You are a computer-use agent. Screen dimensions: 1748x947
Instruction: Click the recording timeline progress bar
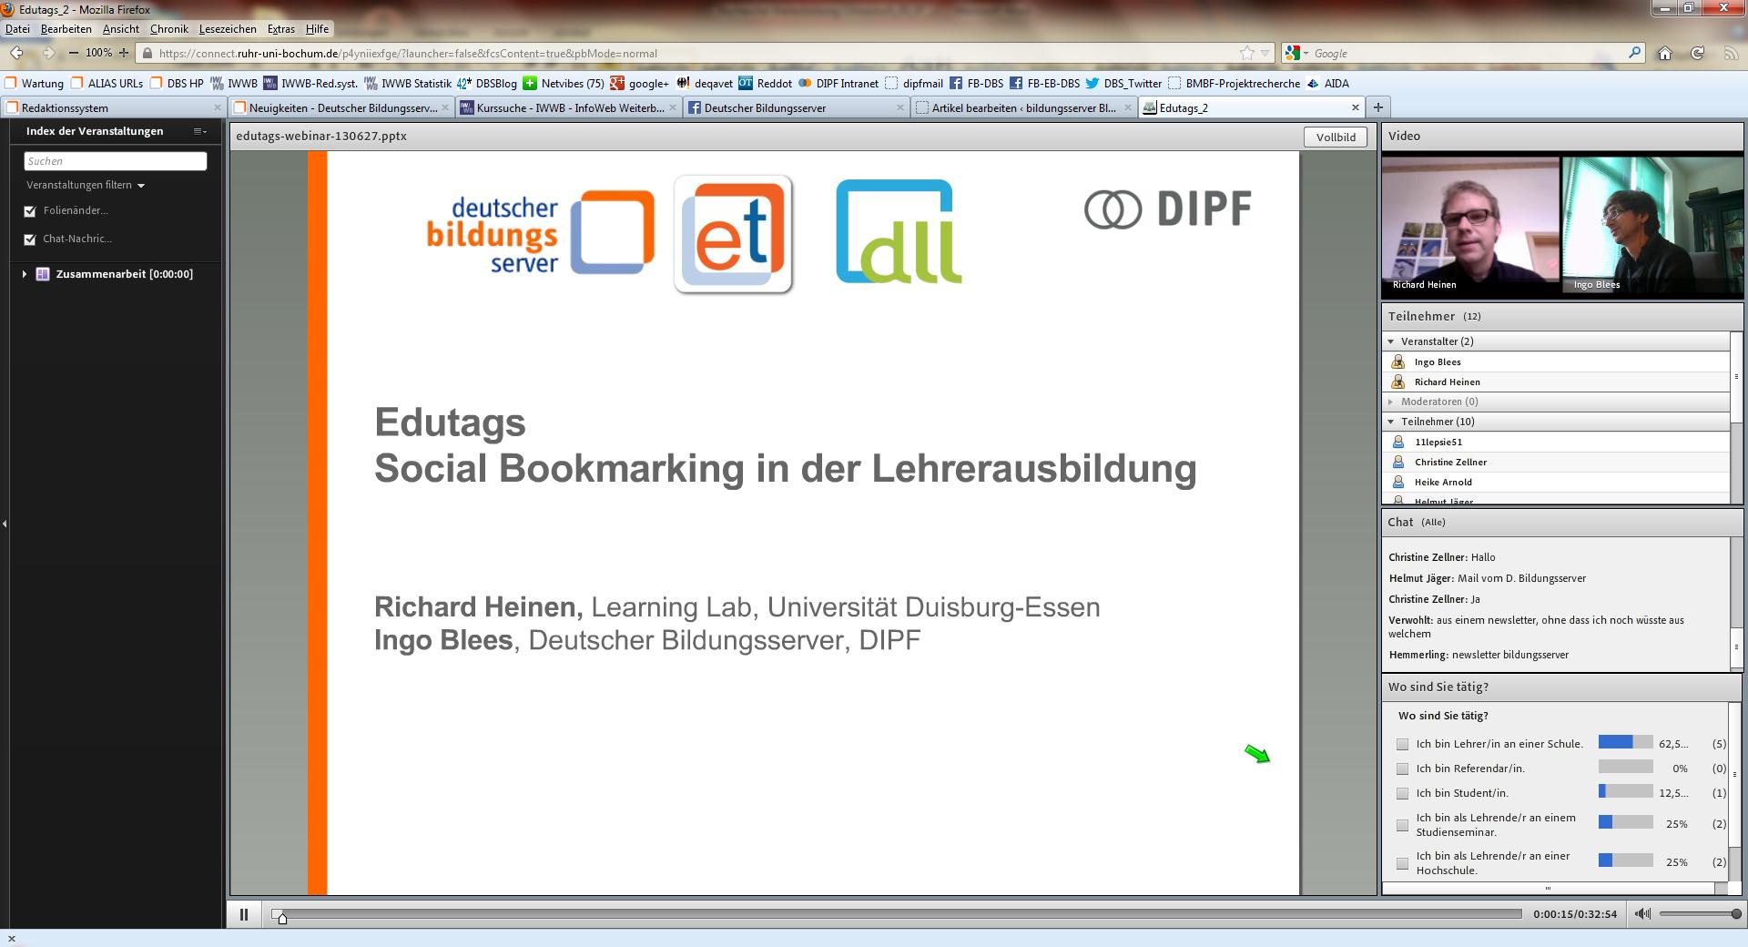tap(897, 913)
